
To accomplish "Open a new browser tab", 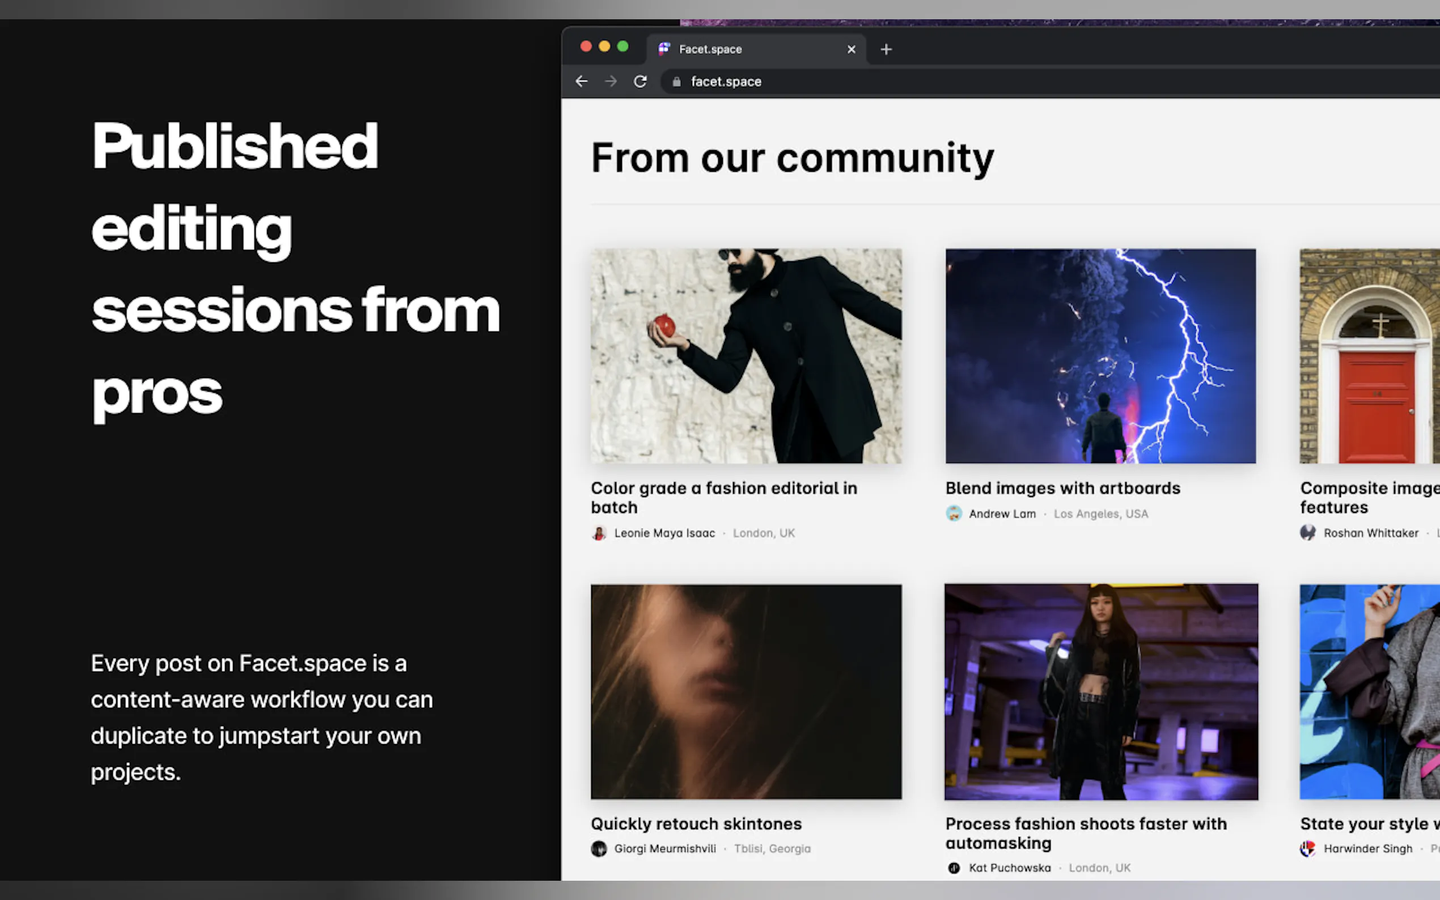I will (886, 49).
